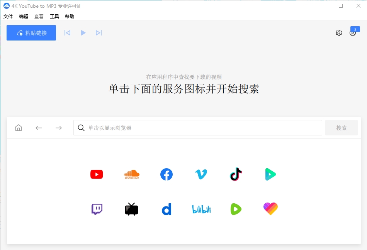The height and width of the screenshot is (250, 367).
Task: Minimize the 4K YouTube to MP3 window
Action: tap(323, 6)
